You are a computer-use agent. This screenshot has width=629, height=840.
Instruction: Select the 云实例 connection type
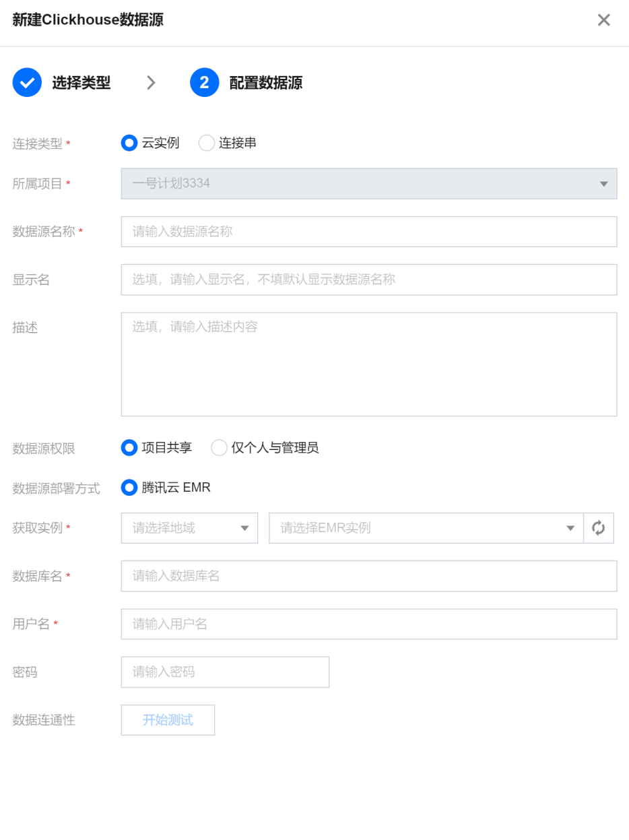129,143
